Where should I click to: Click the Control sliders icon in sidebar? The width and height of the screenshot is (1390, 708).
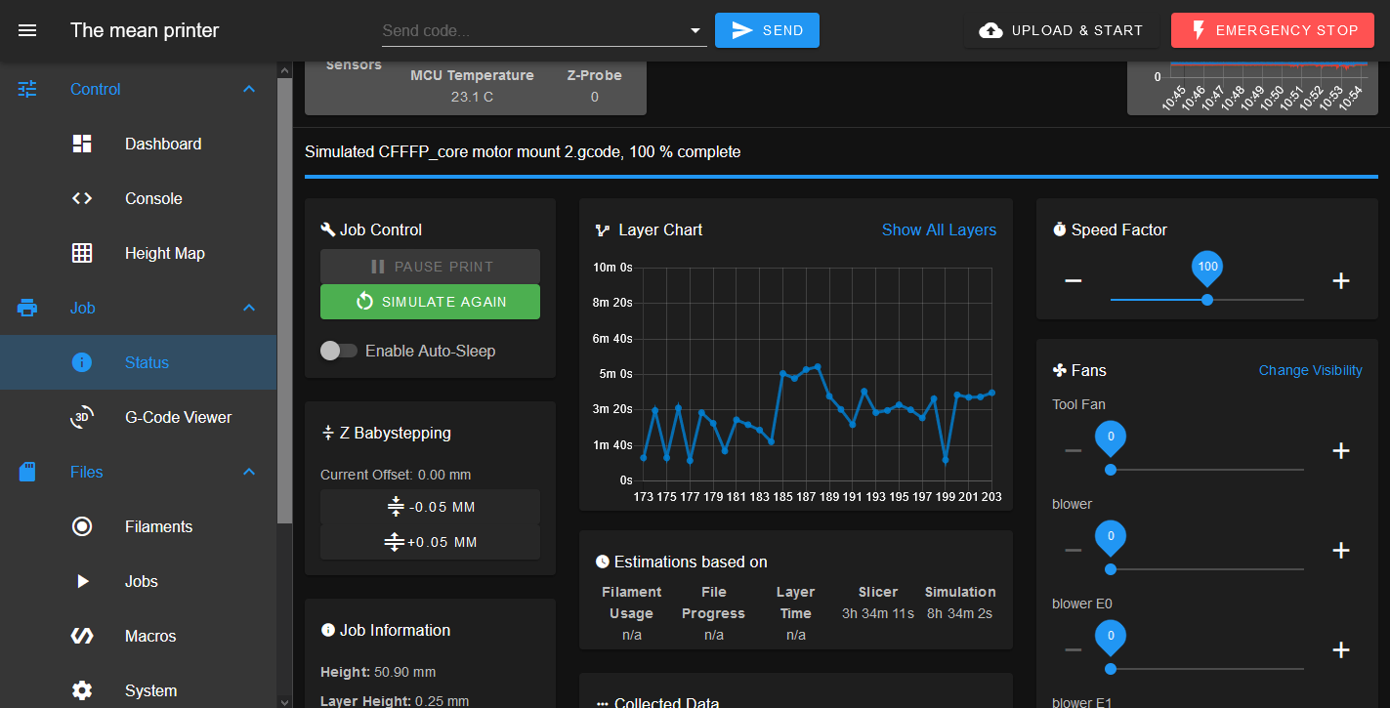(27, 89)
